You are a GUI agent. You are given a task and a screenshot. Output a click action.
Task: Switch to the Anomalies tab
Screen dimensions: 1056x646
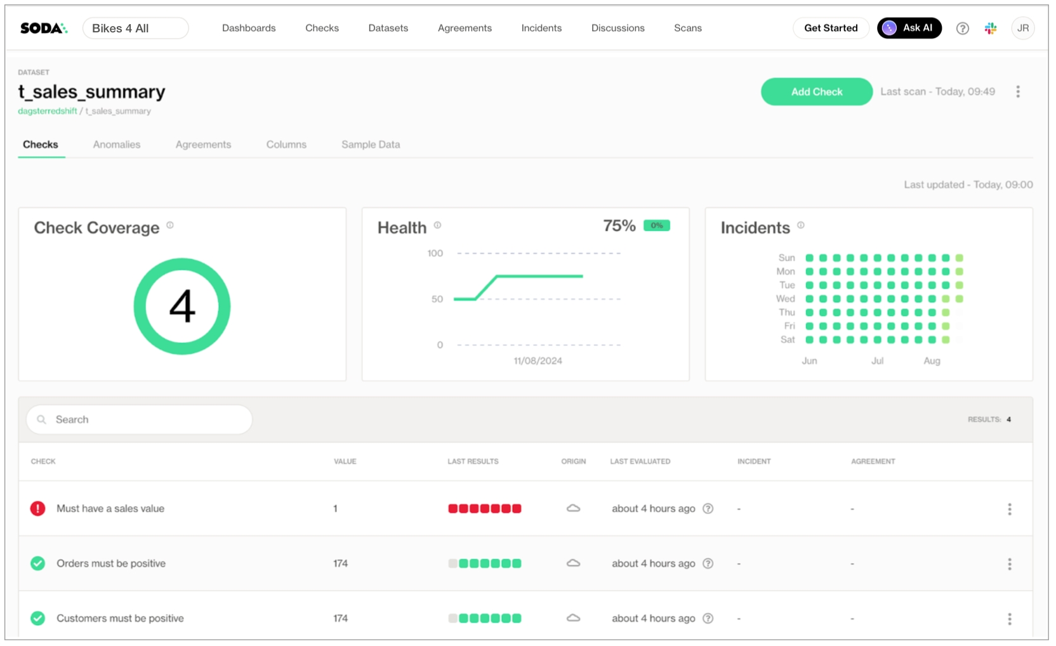click(117, 145)
